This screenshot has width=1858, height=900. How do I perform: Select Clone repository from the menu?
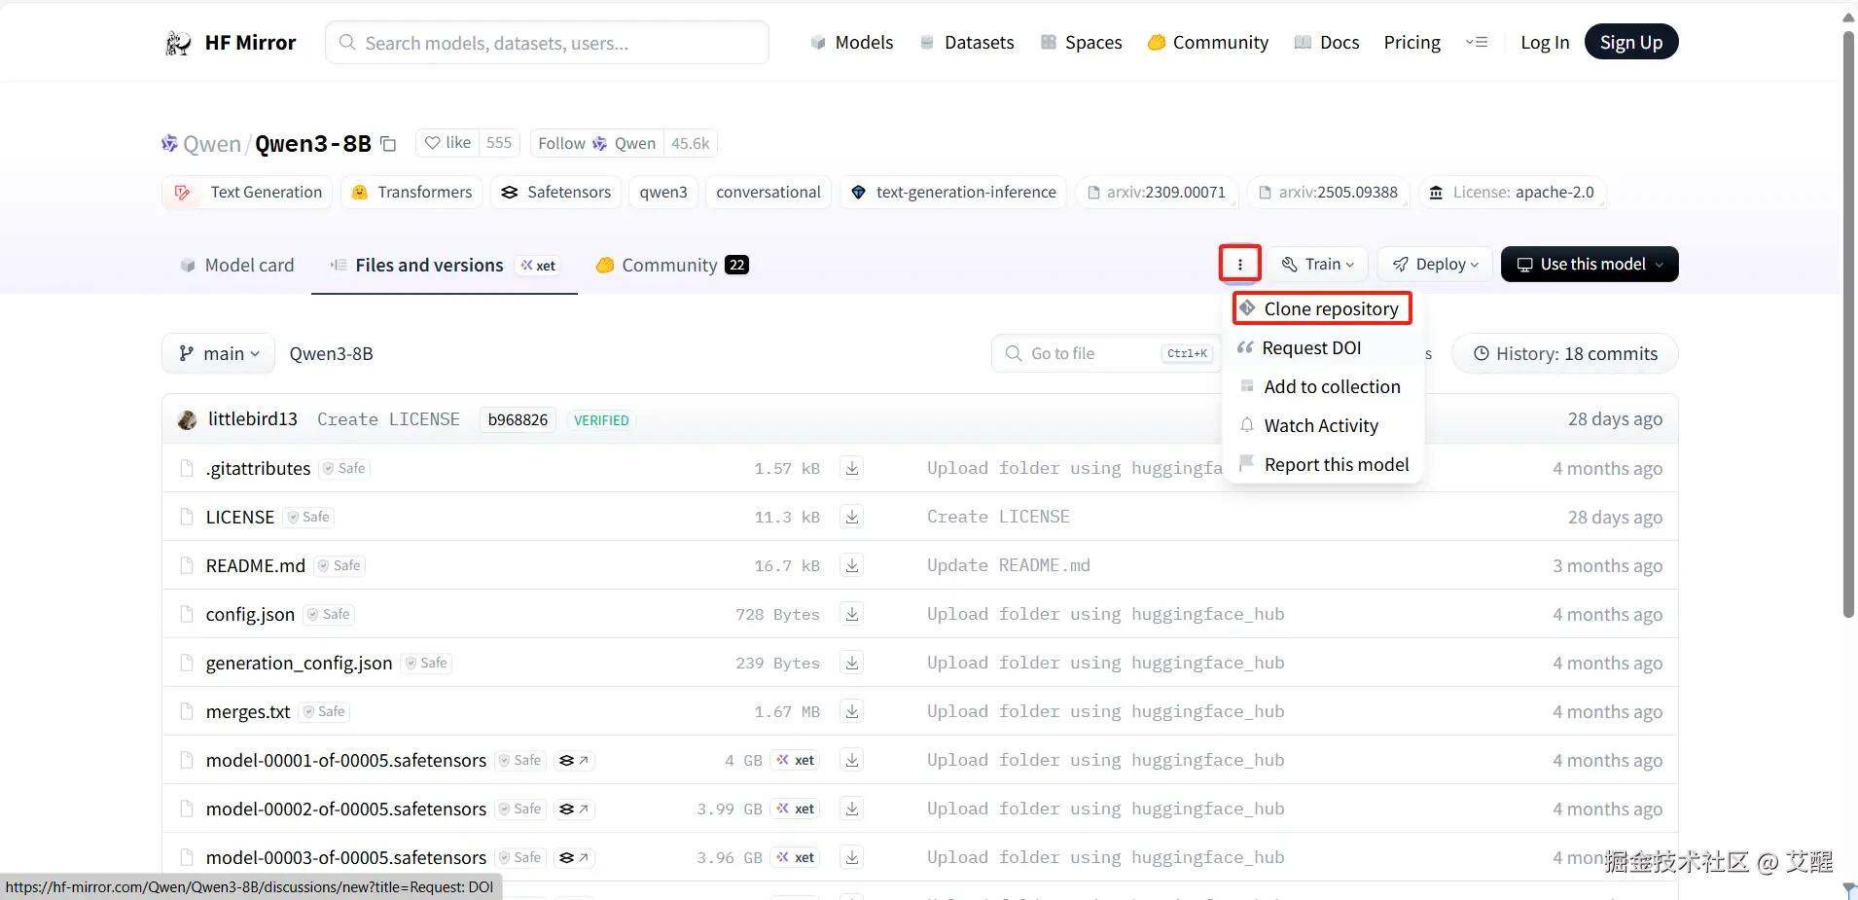point(1322,308)
